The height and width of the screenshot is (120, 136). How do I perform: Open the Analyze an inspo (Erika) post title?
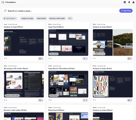[102, 68]
